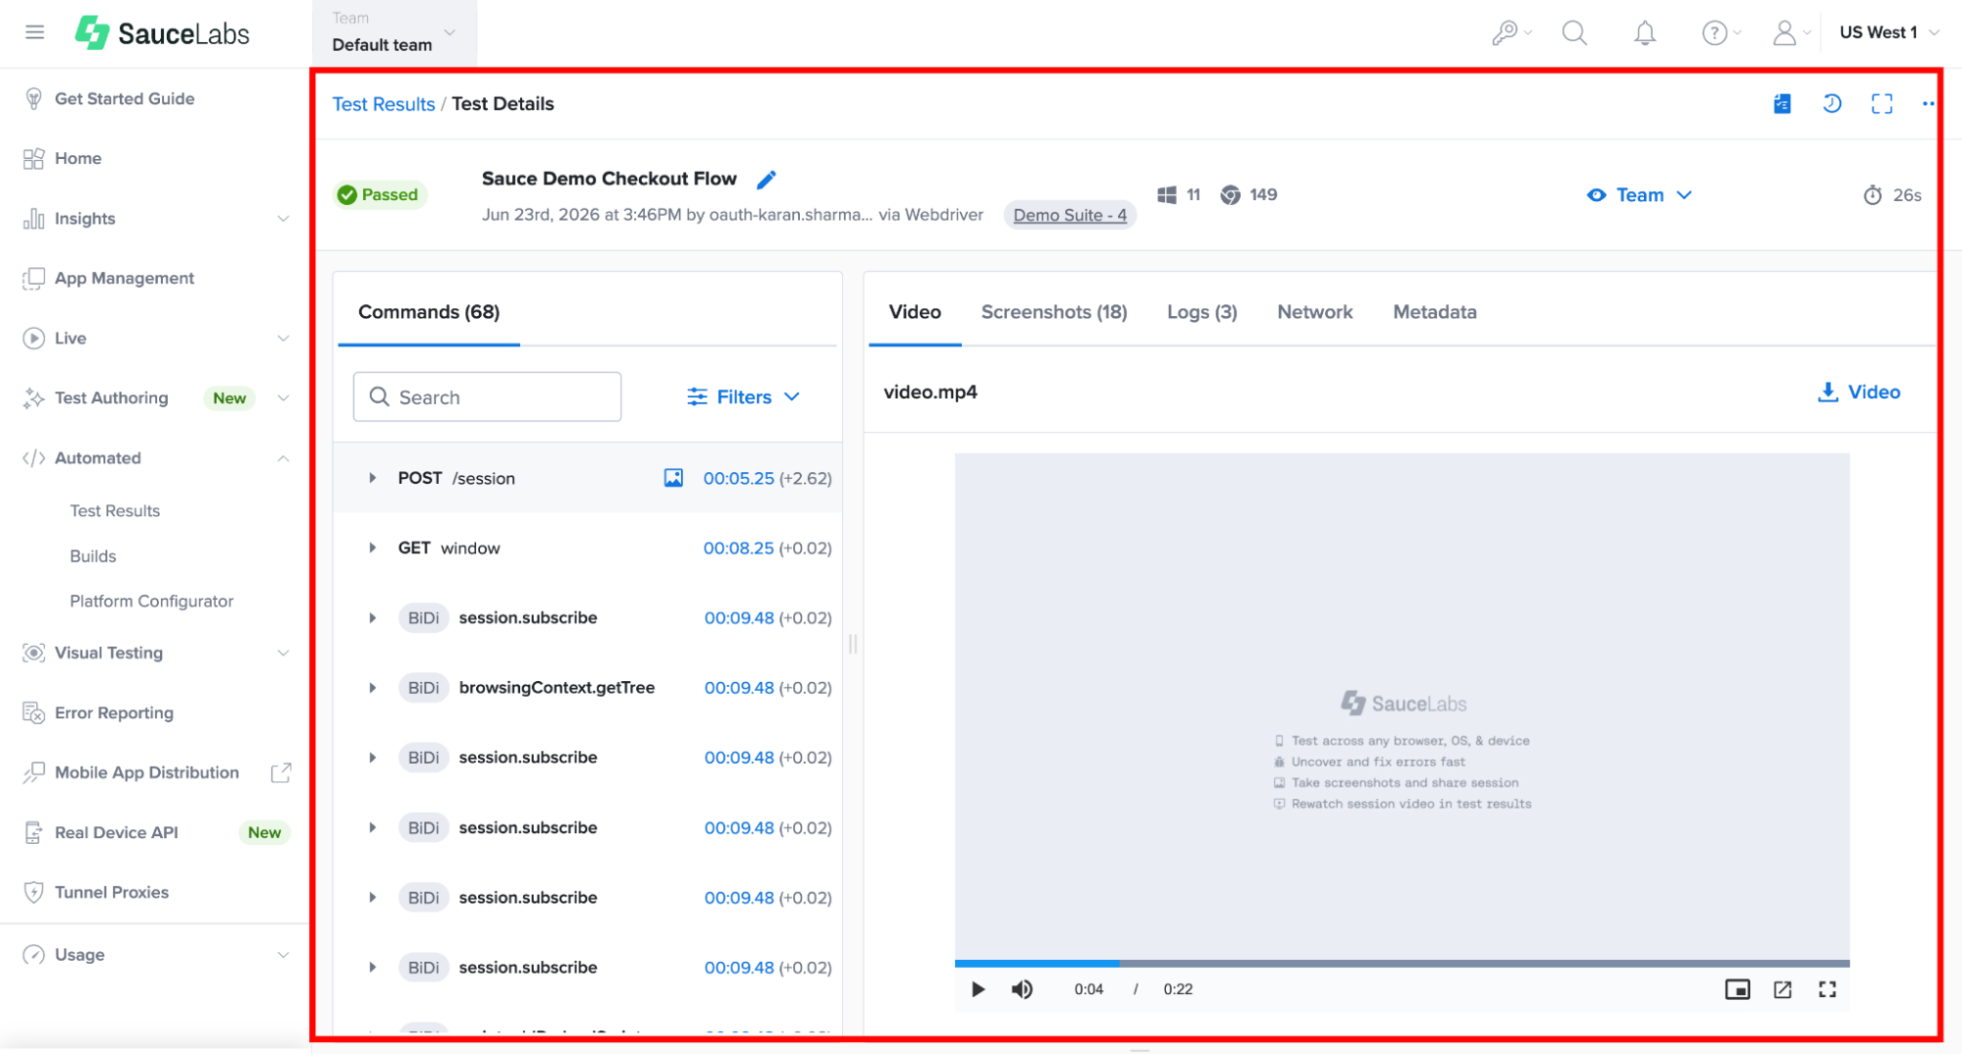Expand Test Details to full screen
Image resolution: width=1962 pixels, height=1054 pixels.
1882,104
